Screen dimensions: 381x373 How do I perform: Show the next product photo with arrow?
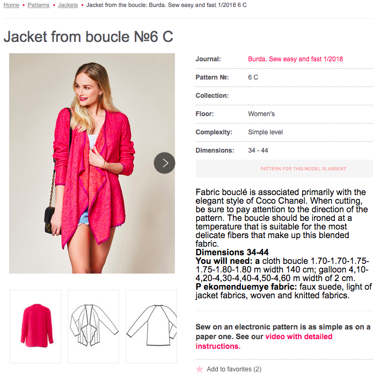[164, 163]
